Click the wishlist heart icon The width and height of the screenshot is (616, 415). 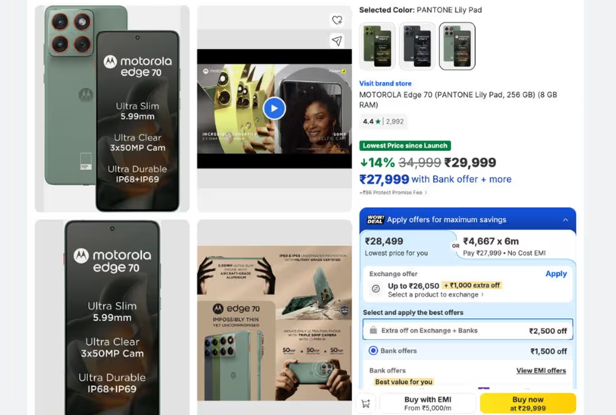(337, 20)
